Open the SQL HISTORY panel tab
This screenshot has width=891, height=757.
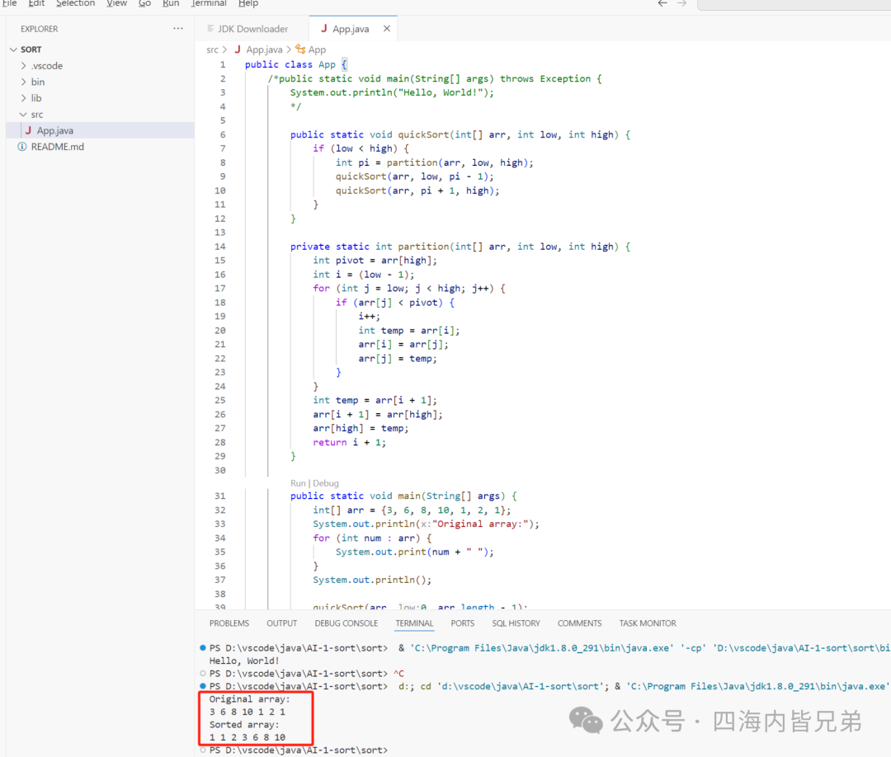(x=516, y=623)
